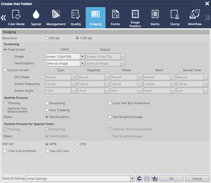The image size is (211, 183).
Task: Open the Marks settings icon
Action: click(155, 14)
